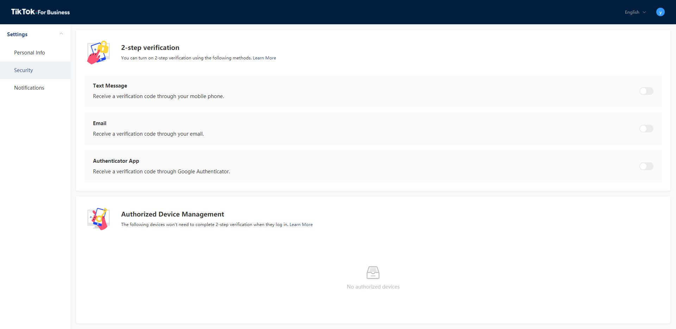The width and height of the screenshot is (676, 329).
Task: Turn on Email verification toggle
Action: pos(646,129)
